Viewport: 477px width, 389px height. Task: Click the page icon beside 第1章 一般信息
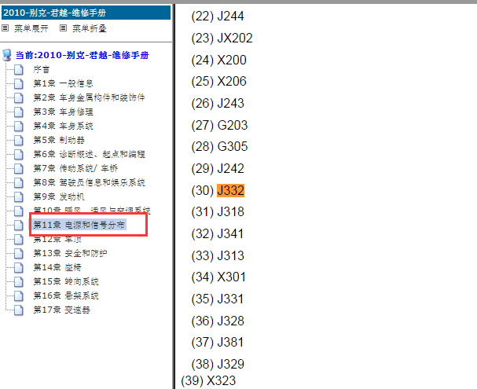point(19,83)
